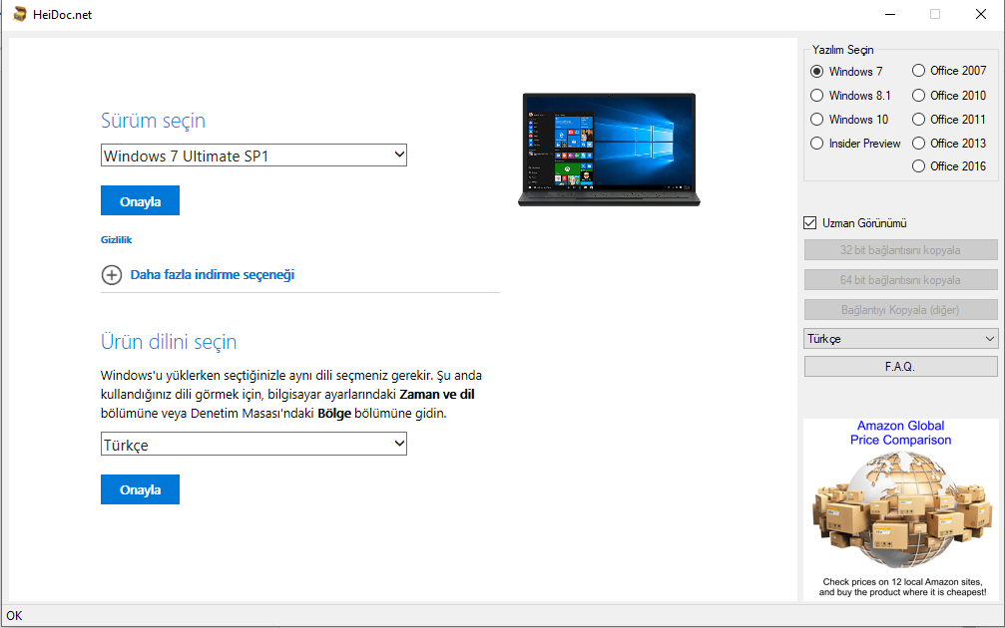Close the HeiDoc.net window
This screenshot has width=1005, height=628.
[981, 14]
